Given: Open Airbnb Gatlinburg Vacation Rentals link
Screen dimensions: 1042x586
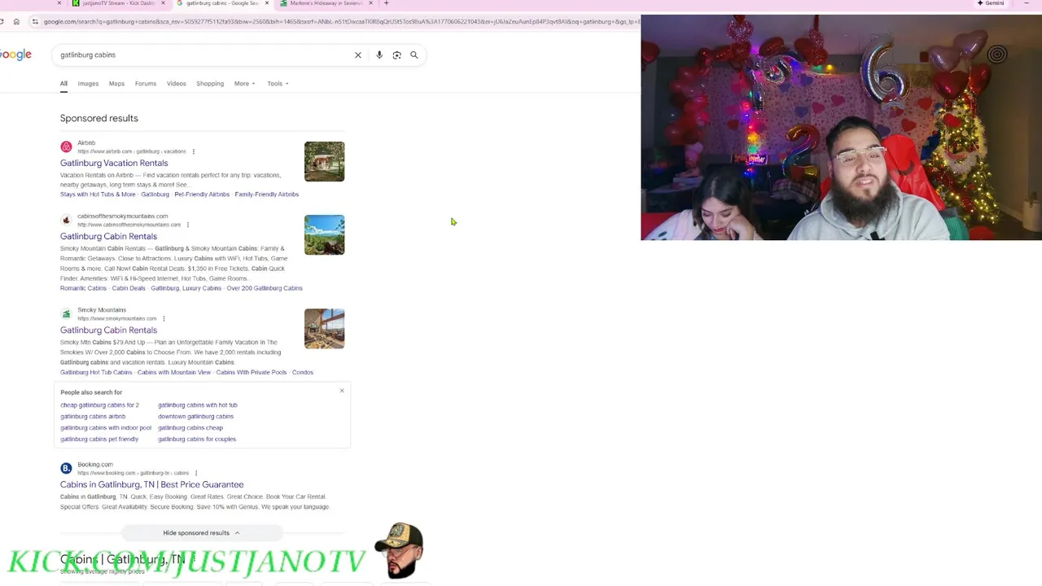Looking at the screenshot, I should [114, 163].
